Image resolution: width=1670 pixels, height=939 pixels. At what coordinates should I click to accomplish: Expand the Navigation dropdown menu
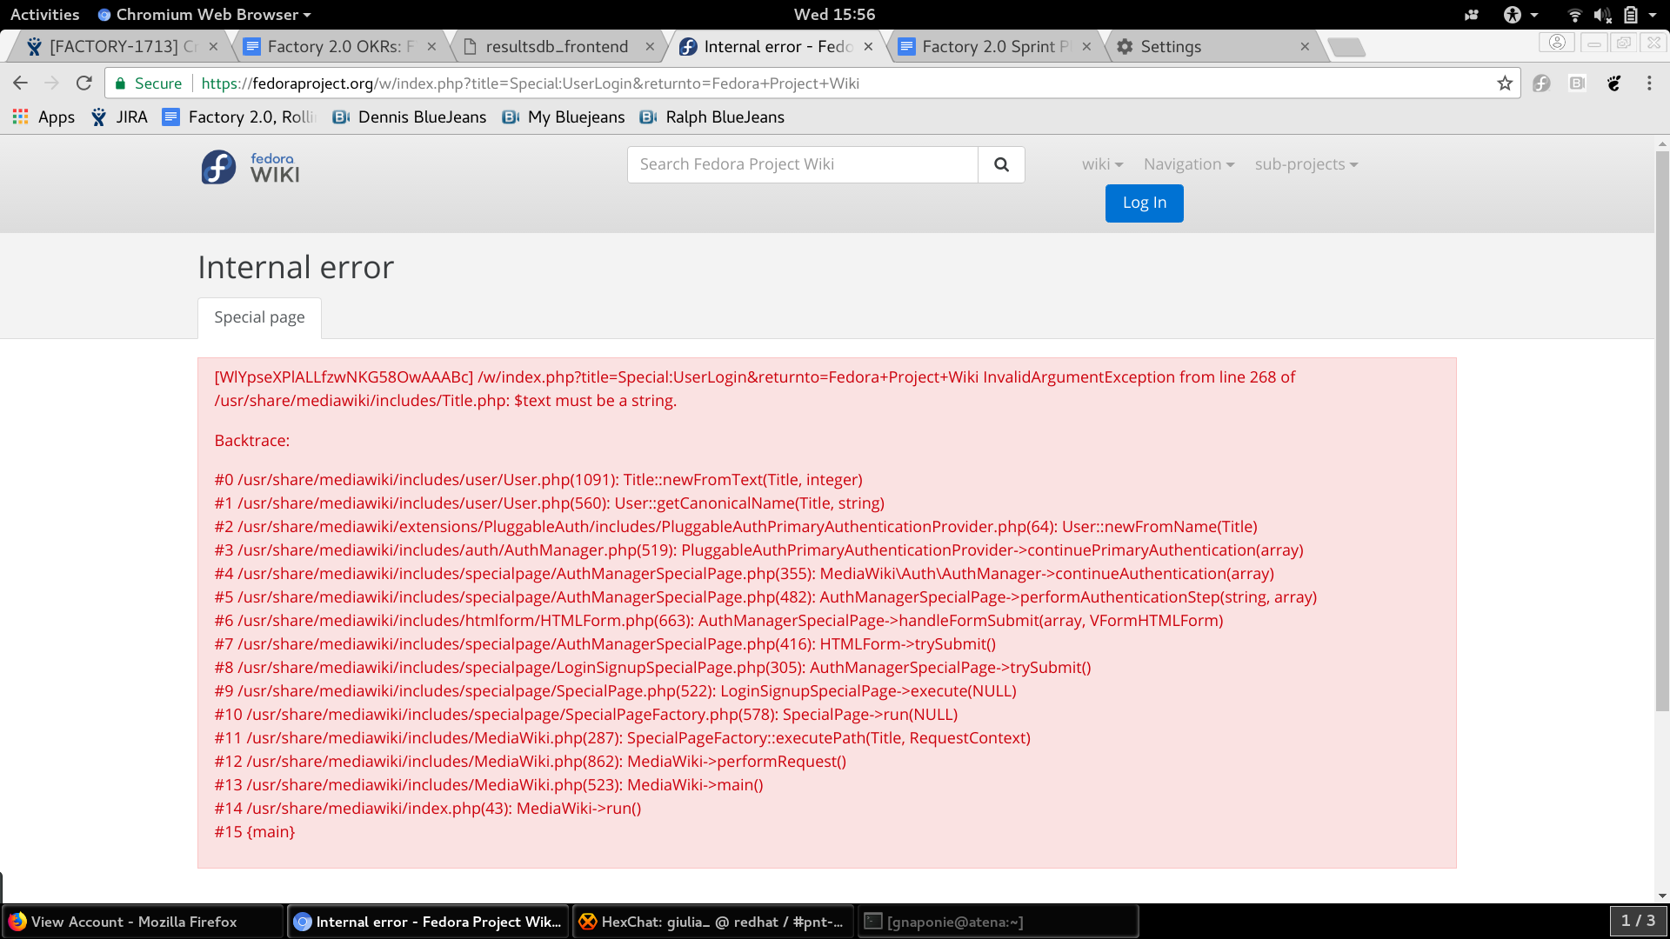(x=1188, y=164)
